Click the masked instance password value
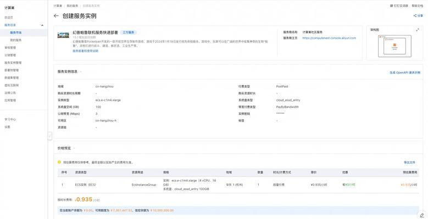The image size is (428, 219). 280,113
